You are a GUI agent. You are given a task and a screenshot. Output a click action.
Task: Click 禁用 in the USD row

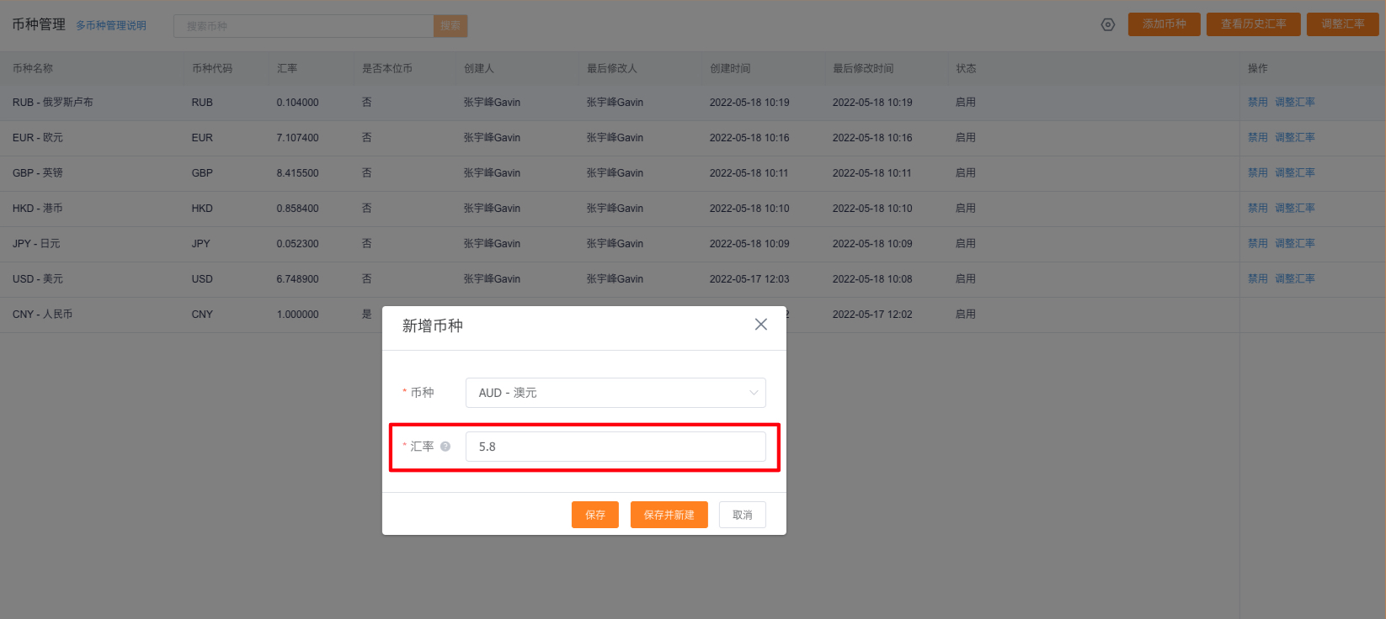(1258, 279)
